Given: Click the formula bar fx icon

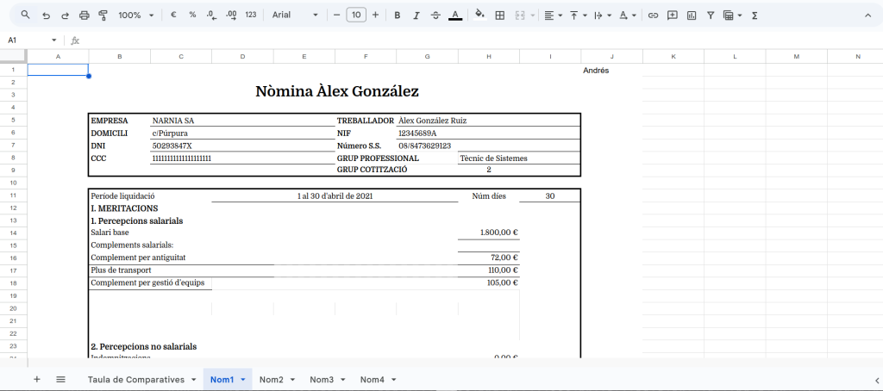Looking at the screenshot, I should coord(75,40).
